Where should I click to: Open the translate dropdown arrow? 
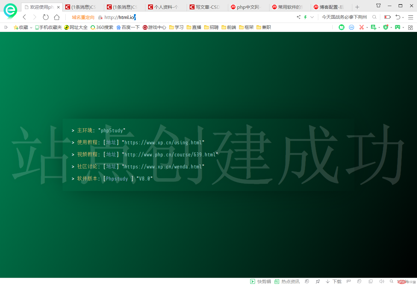coord(379,28)
